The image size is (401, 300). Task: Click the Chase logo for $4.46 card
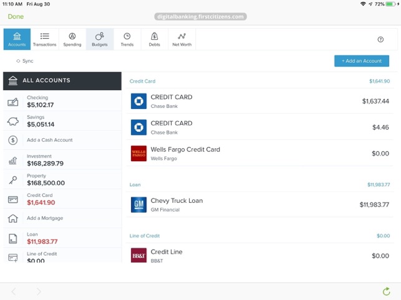pyautogui.click(x=138, y=127)
